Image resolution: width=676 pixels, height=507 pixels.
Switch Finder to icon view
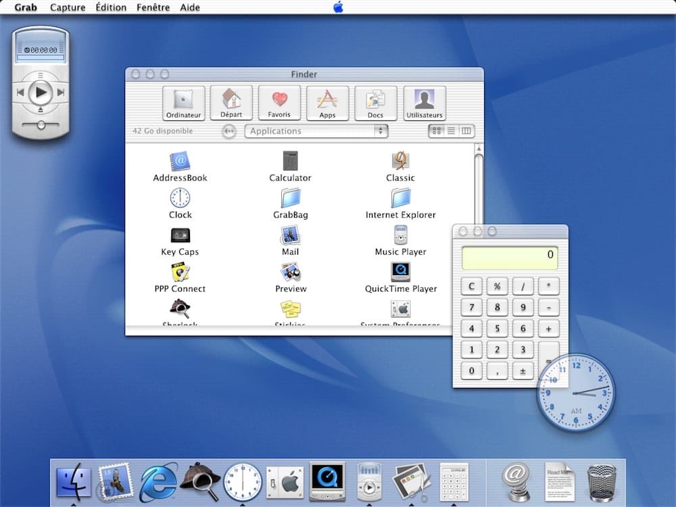click(437, 130)
